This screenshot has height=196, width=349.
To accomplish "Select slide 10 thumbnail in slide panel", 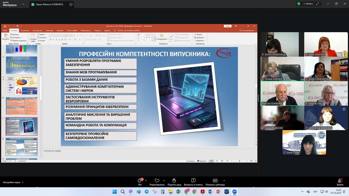I will pos(22,106).
